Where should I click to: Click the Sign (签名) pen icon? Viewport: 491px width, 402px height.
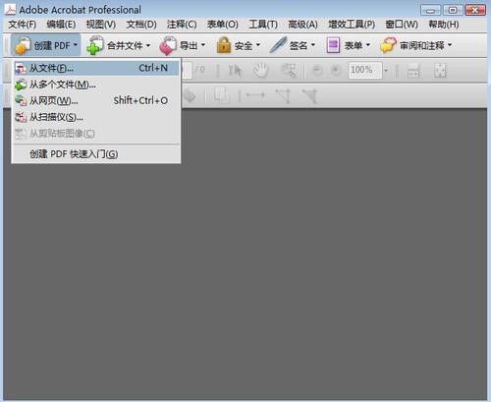(278, 45)
